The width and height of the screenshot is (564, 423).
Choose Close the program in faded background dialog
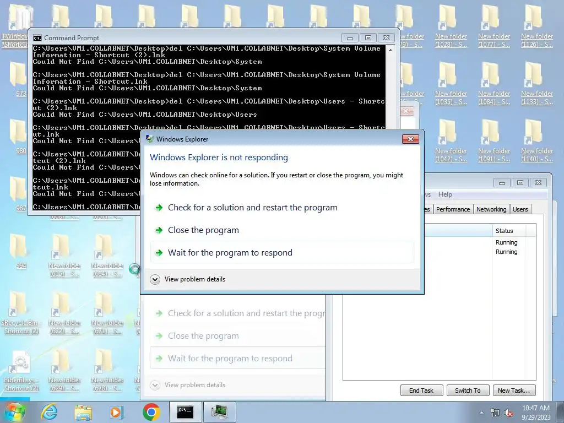(238, 336)
